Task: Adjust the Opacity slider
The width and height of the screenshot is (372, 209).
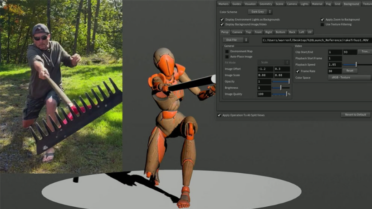Action: pos(281,81)
